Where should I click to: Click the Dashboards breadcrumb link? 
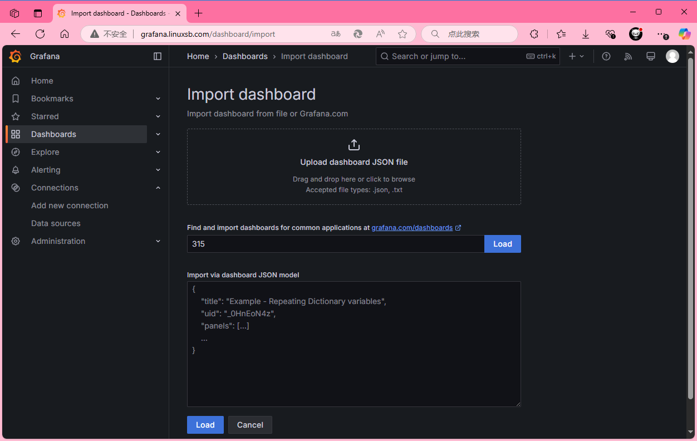pyautogui.click(x=245, y=56)
